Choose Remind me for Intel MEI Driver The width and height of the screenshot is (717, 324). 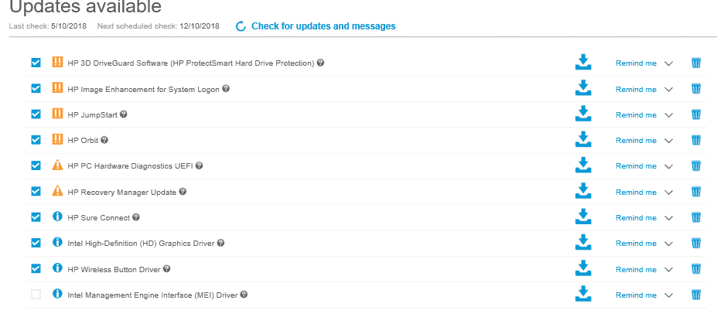pos(636,295)
